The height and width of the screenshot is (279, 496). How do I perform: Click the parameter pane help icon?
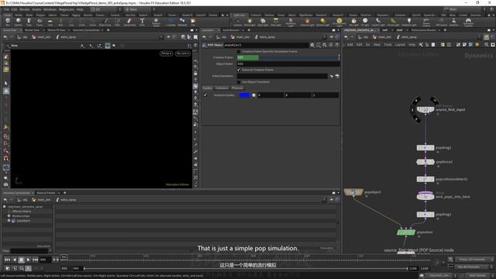(337, 45)
